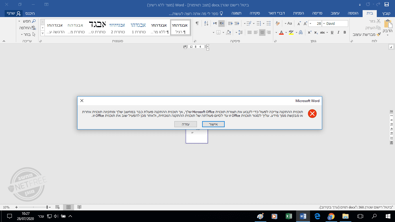
Task: Click the text effects outlined A icon
Action: point(301,32)
